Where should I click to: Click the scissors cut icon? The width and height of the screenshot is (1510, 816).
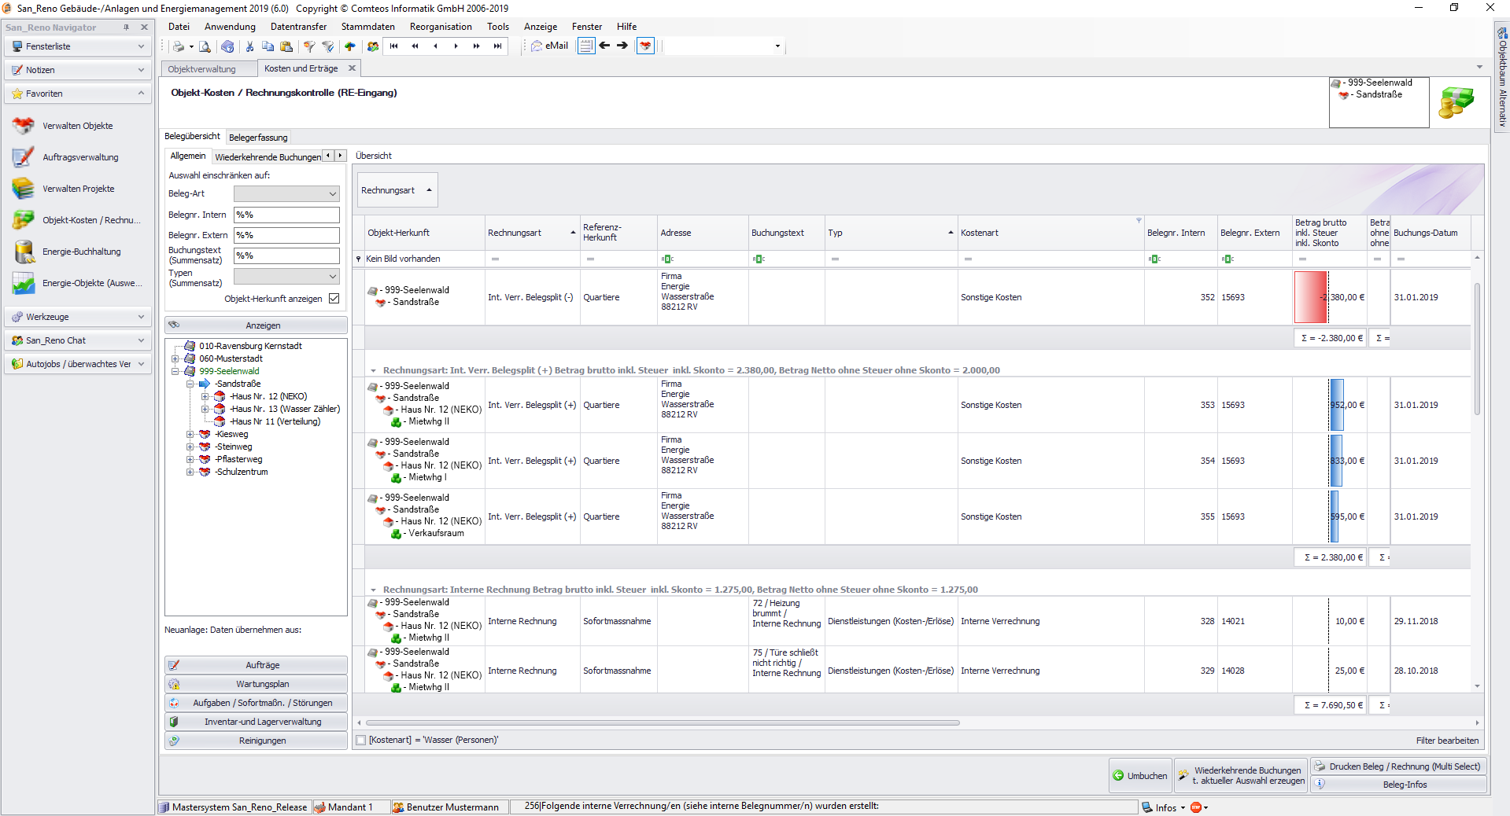[249, 46]
